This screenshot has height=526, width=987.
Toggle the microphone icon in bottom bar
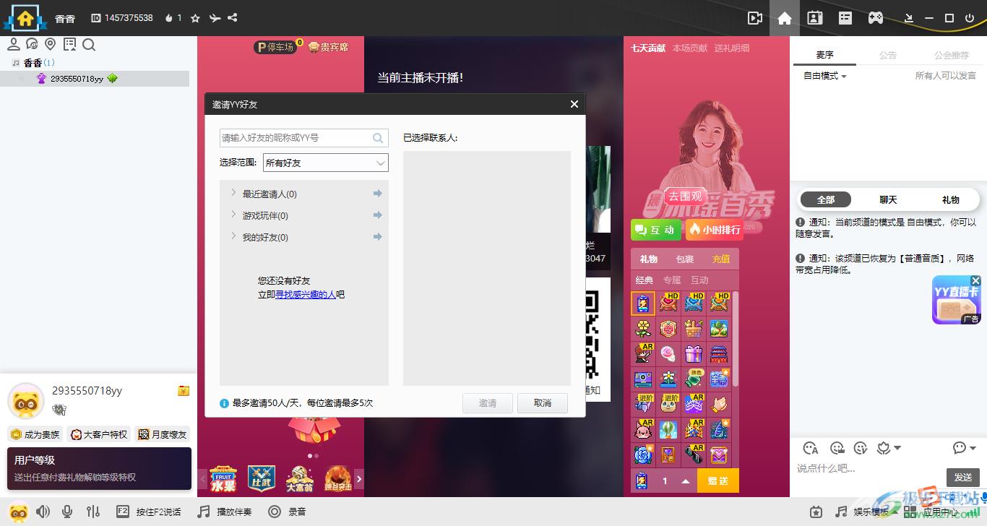67,512
